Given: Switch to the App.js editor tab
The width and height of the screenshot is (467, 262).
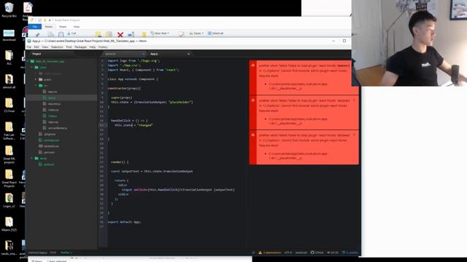Looking at the screenshot, I should click(x=169, y=54).
